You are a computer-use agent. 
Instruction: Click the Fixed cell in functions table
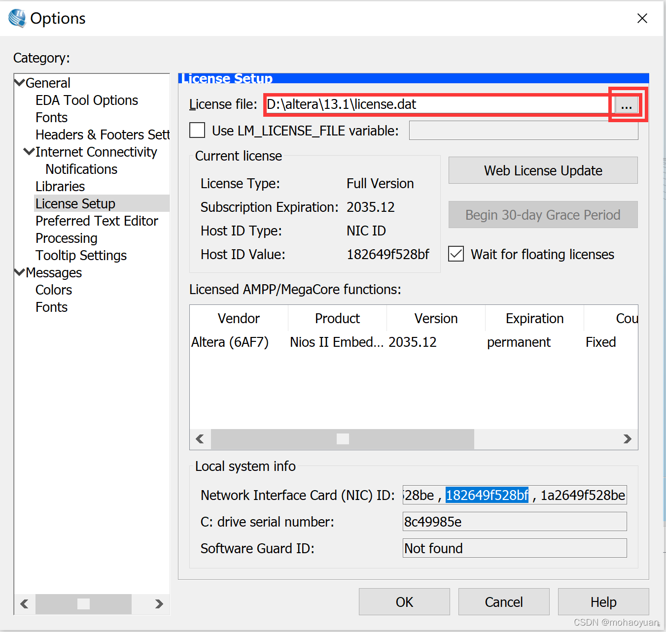click(601, 342)
